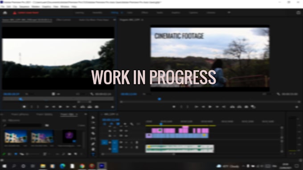Open the Source monitor zoom level dropdown
This screenshot has height=170, width=303.
tap(31, 94)
